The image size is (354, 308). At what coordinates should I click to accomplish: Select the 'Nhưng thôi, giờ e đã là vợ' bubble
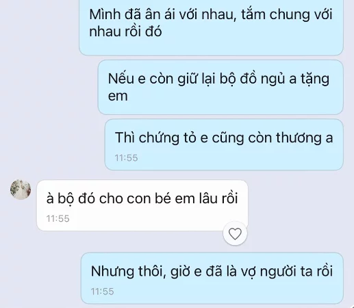coord(212,279)
